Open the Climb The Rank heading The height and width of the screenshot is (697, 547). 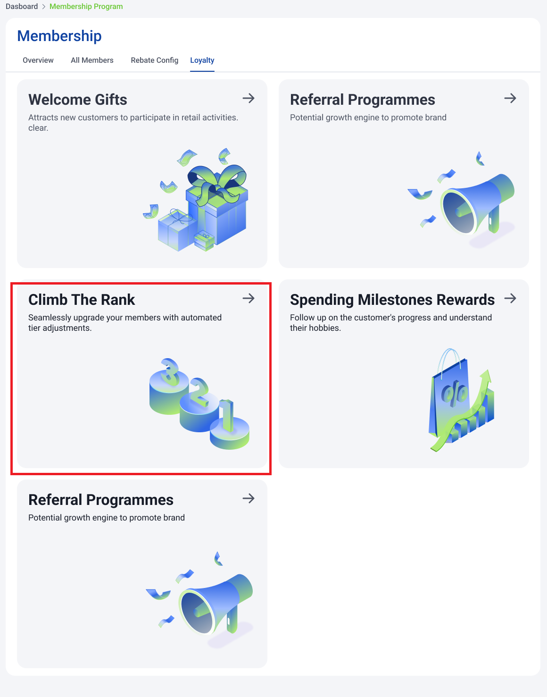click(82, 300)
